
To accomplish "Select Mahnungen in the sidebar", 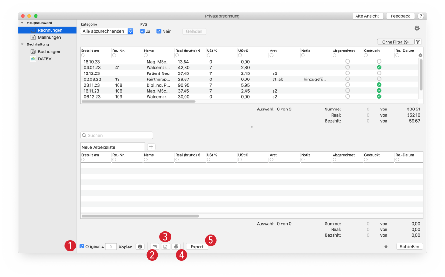I will pos(47,37).
